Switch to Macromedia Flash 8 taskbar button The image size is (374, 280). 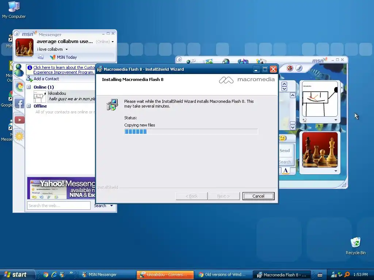point(282,275)
